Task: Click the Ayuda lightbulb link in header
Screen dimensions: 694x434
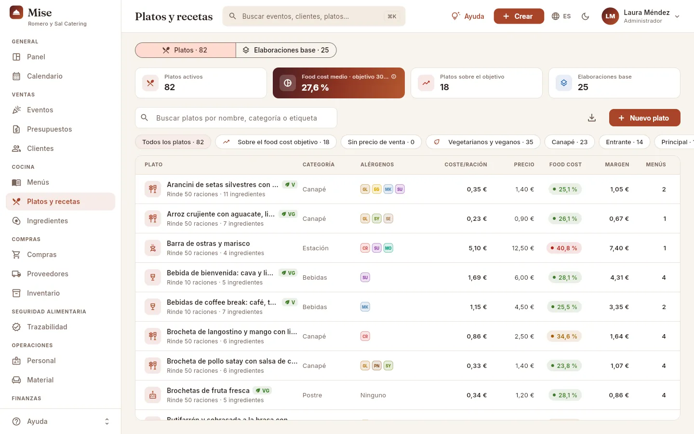Action: click(x=467, y=16)
